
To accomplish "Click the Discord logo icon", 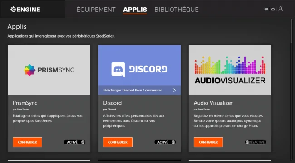I will coord(118,70).
